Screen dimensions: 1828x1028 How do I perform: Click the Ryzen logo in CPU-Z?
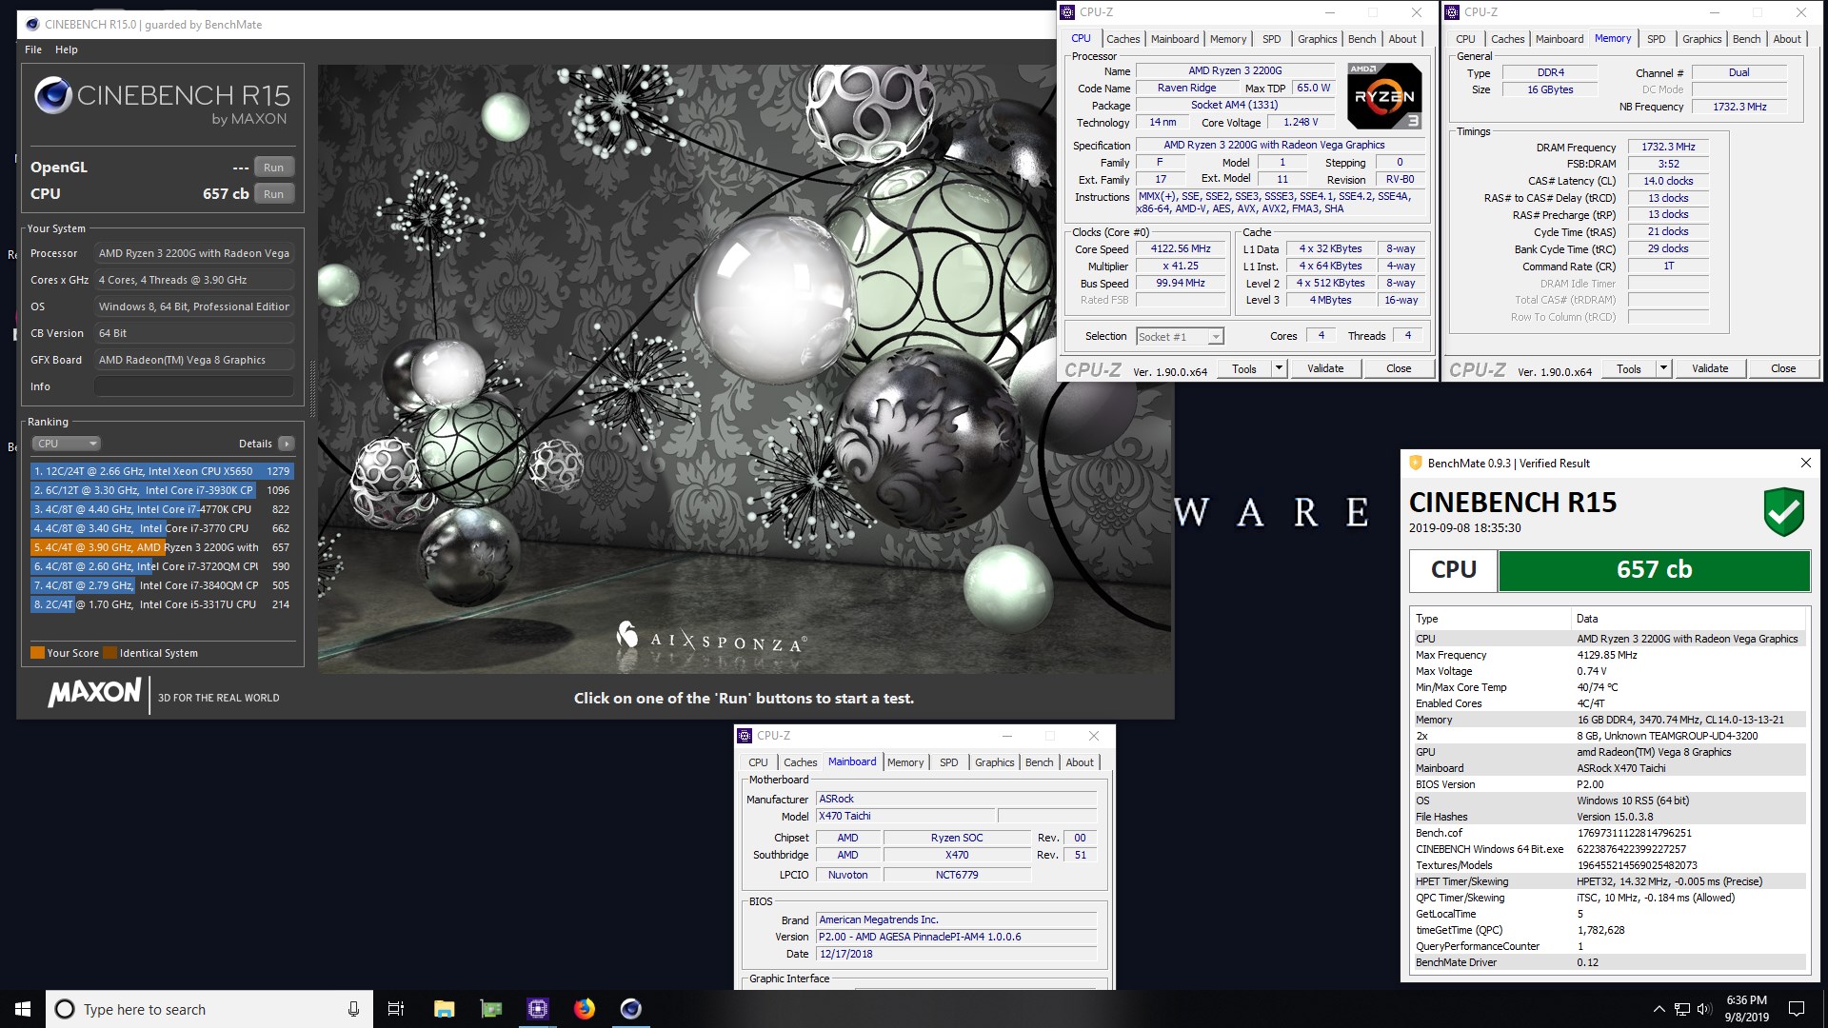[x=1384, y=95]
